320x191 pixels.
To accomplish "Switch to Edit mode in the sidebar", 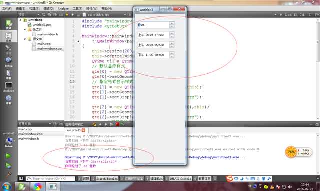I will point(9,36).
